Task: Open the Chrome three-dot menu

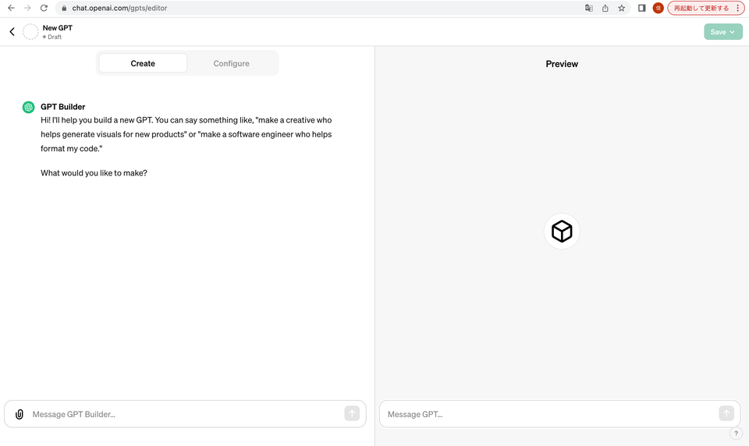Action: [x=737, y=8]
